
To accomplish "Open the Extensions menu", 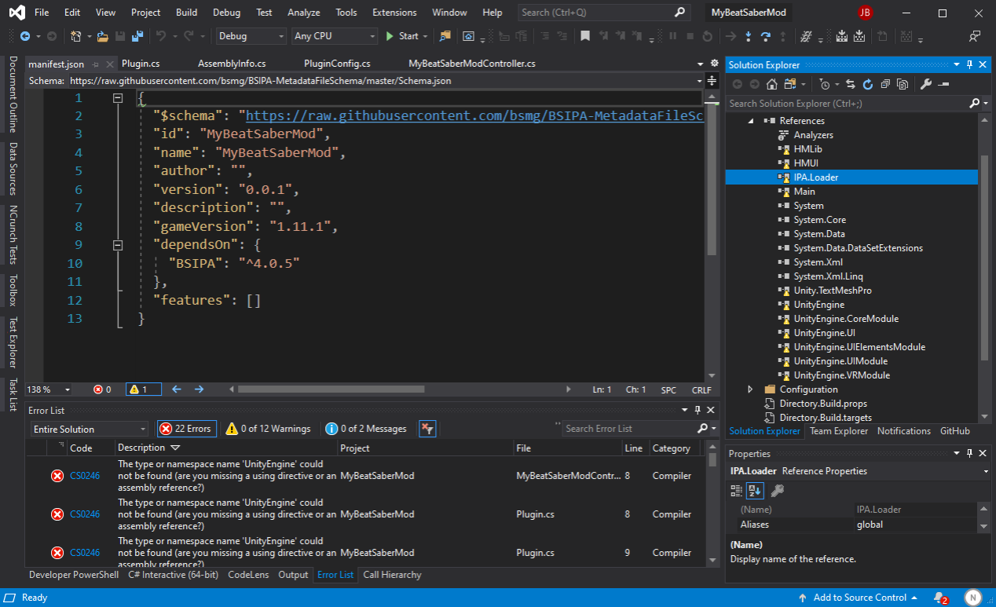I will click(394, 13).
